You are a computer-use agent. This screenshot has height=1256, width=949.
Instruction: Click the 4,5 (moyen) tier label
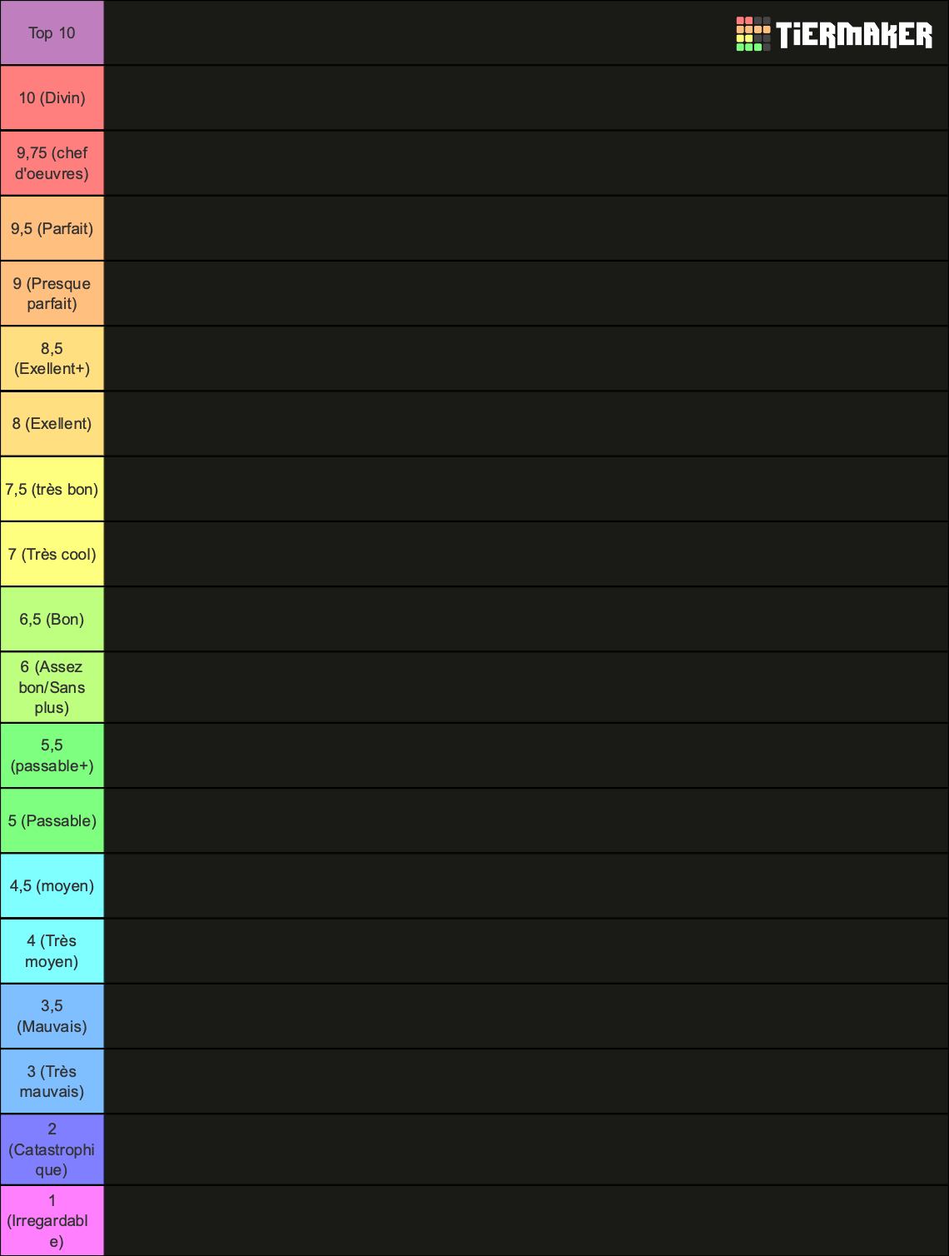[x=52, y=885]
